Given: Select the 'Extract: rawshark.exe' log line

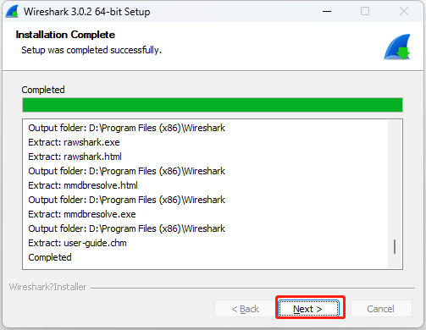Looking at the screenshot, I should [74, 142].
